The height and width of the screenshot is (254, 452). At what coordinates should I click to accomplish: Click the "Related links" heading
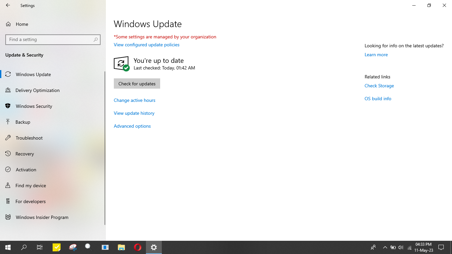coord(378,77)
